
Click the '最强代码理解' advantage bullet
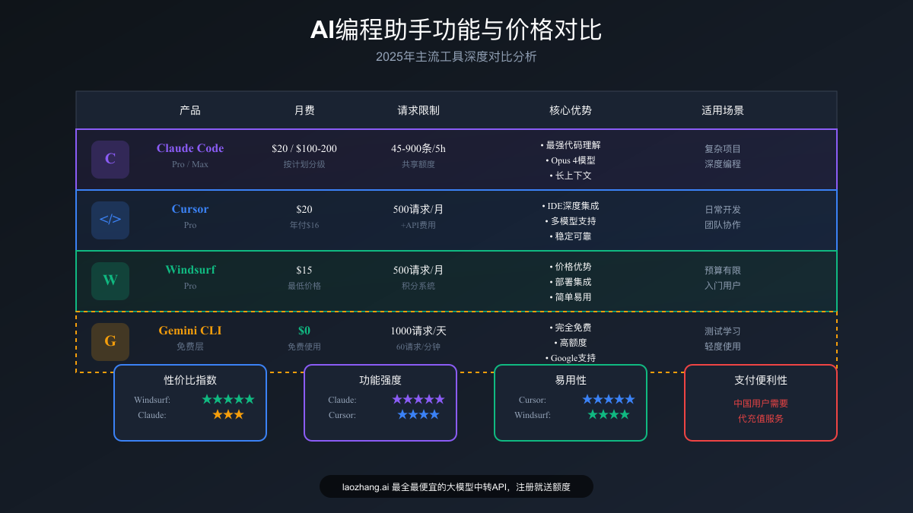571,145
